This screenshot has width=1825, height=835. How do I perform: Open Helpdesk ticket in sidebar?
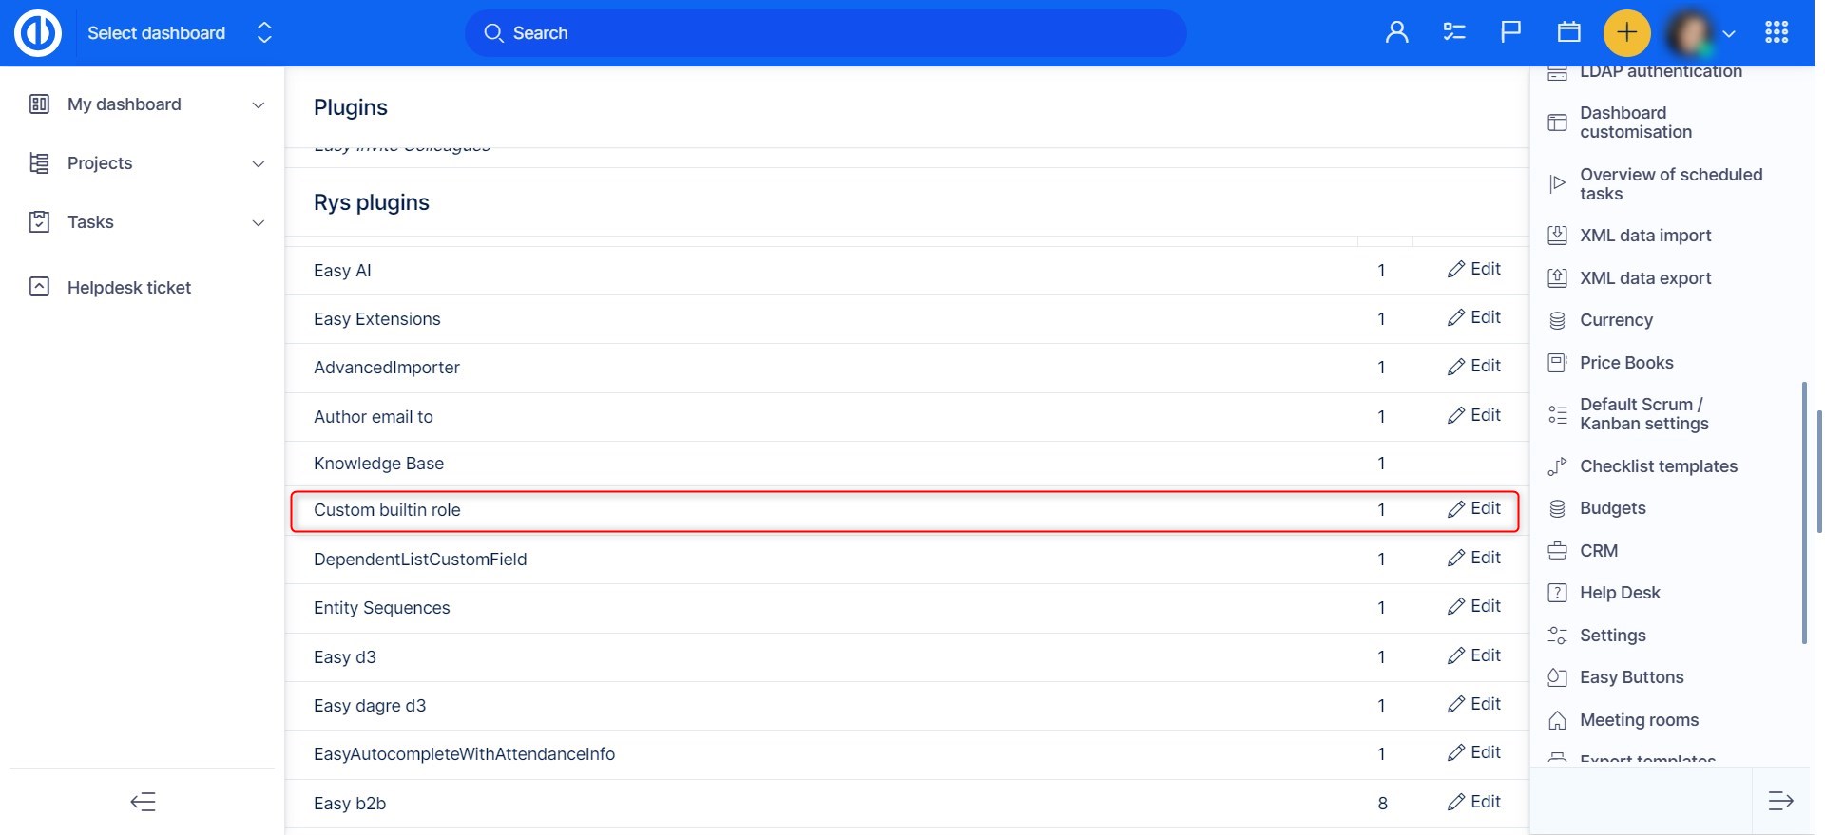coord(129,288)
